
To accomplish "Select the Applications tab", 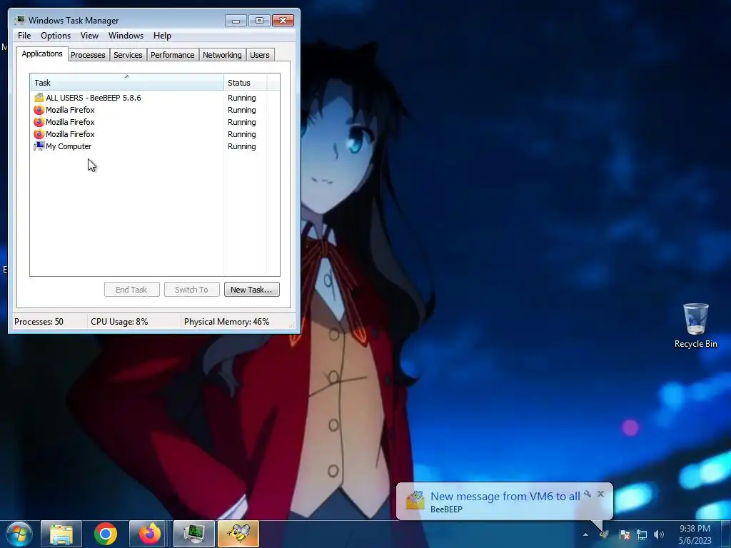I will click(x=42, y=54).
